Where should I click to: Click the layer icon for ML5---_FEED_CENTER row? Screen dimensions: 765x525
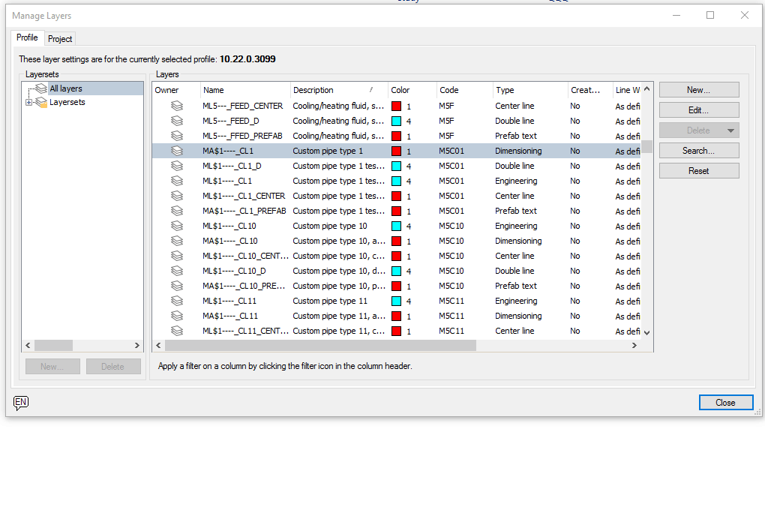click(176, 106)
